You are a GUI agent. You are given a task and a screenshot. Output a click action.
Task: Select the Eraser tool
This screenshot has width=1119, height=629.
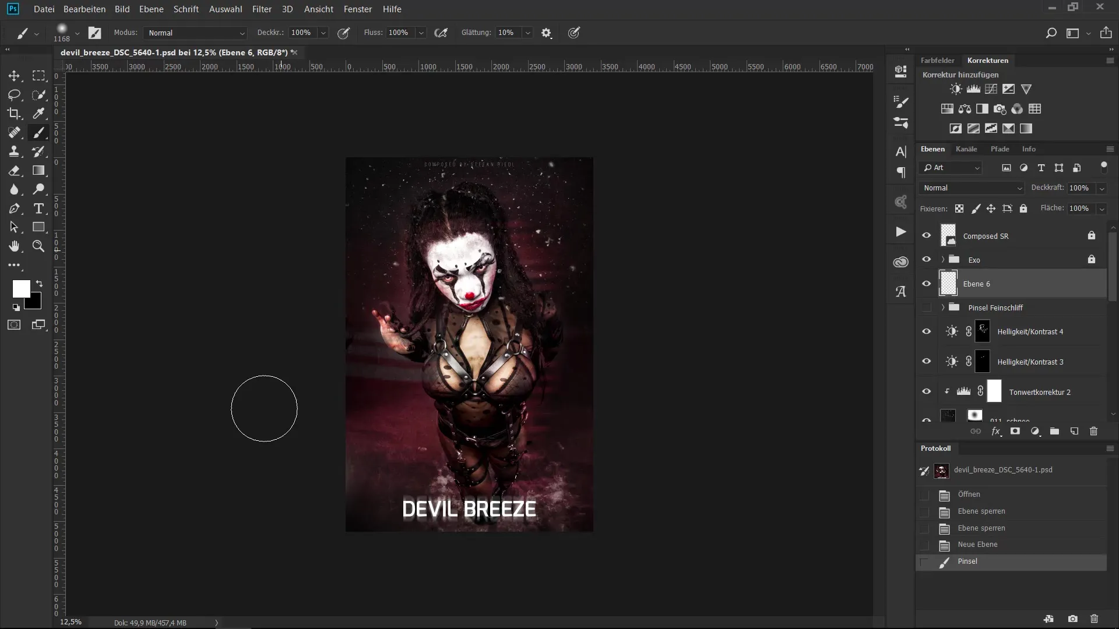pyautogui.click(x=14, y=171)
